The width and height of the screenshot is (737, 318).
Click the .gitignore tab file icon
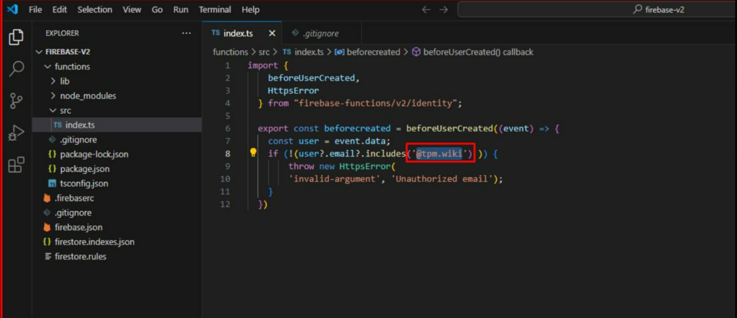[x=295, y=33]
